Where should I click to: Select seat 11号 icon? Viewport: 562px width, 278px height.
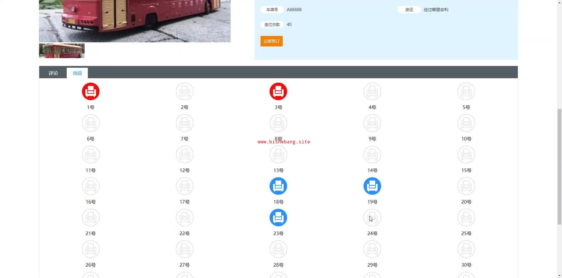[x=91, y=154]
